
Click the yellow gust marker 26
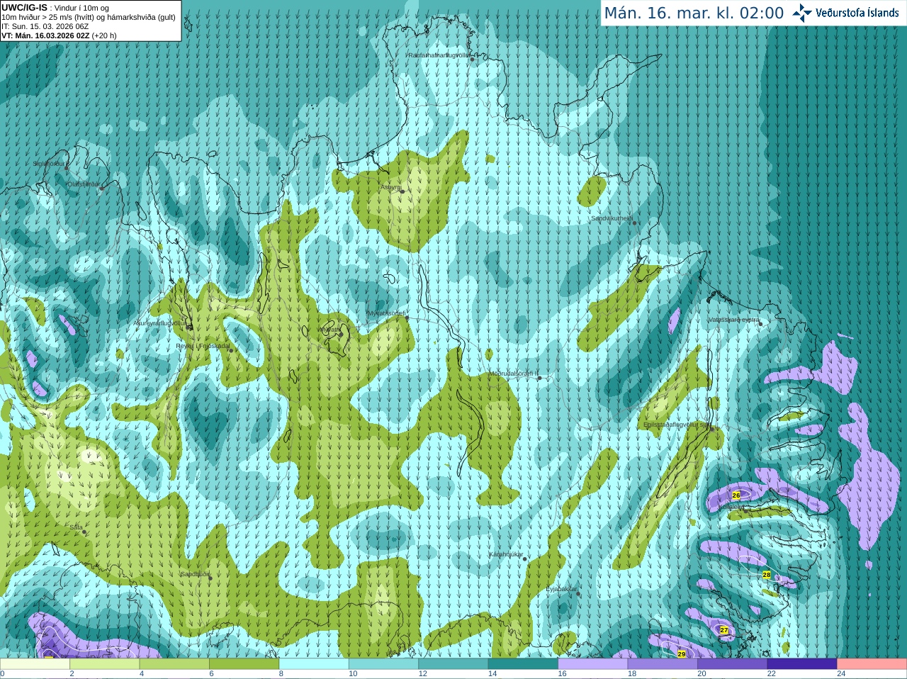tap(736, 495)
